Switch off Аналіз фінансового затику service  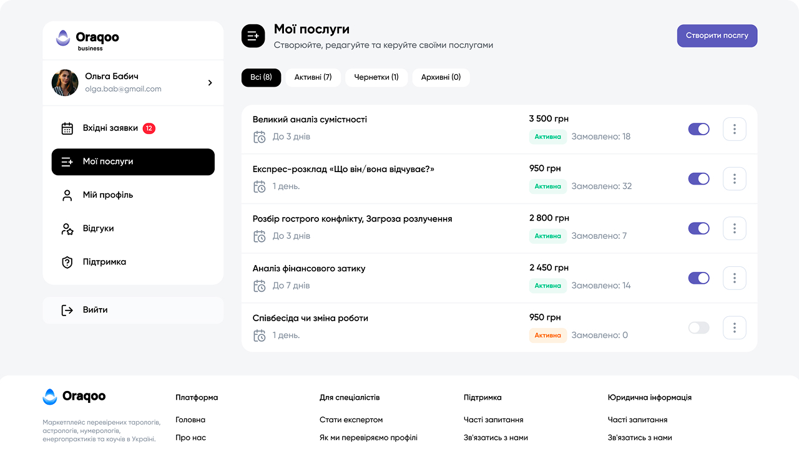click(x=699, y=278)
